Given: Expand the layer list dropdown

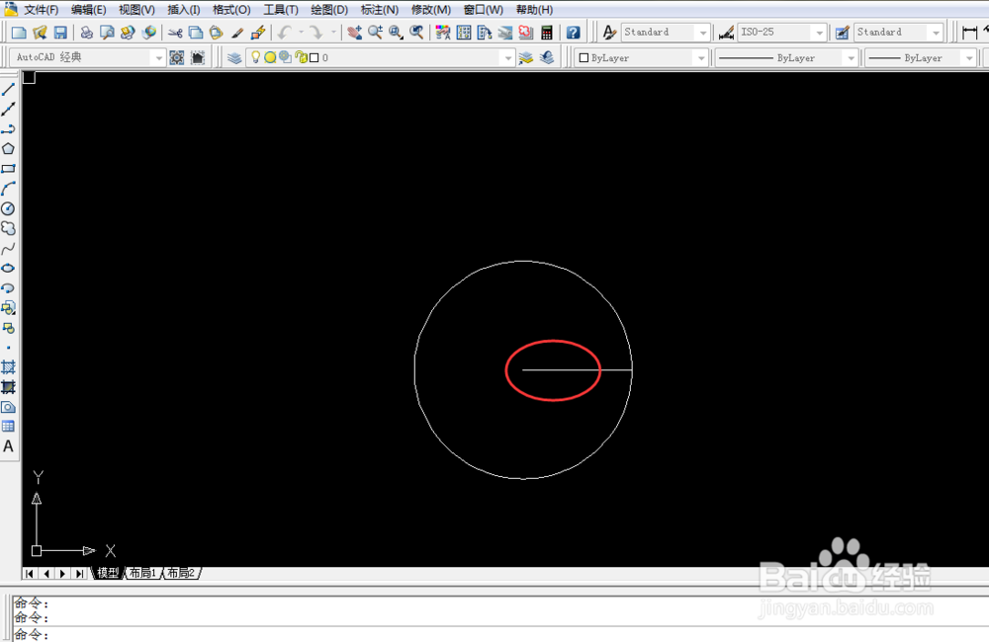Looking at the screenshot, I should coord(507,58).
